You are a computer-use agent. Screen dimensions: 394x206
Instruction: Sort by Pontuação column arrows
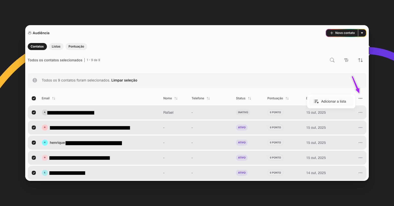click(287, 98)
